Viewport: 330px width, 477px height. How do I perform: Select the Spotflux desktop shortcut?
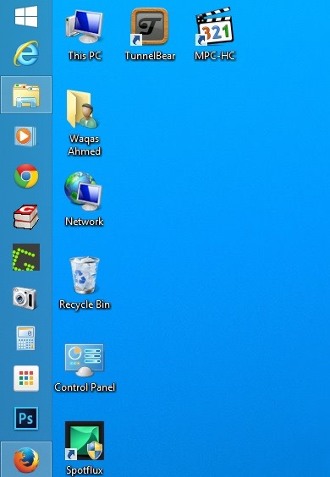pyautogui.click(x=85, y=441)
